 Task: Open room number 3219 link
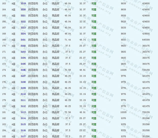pos(23,3)
